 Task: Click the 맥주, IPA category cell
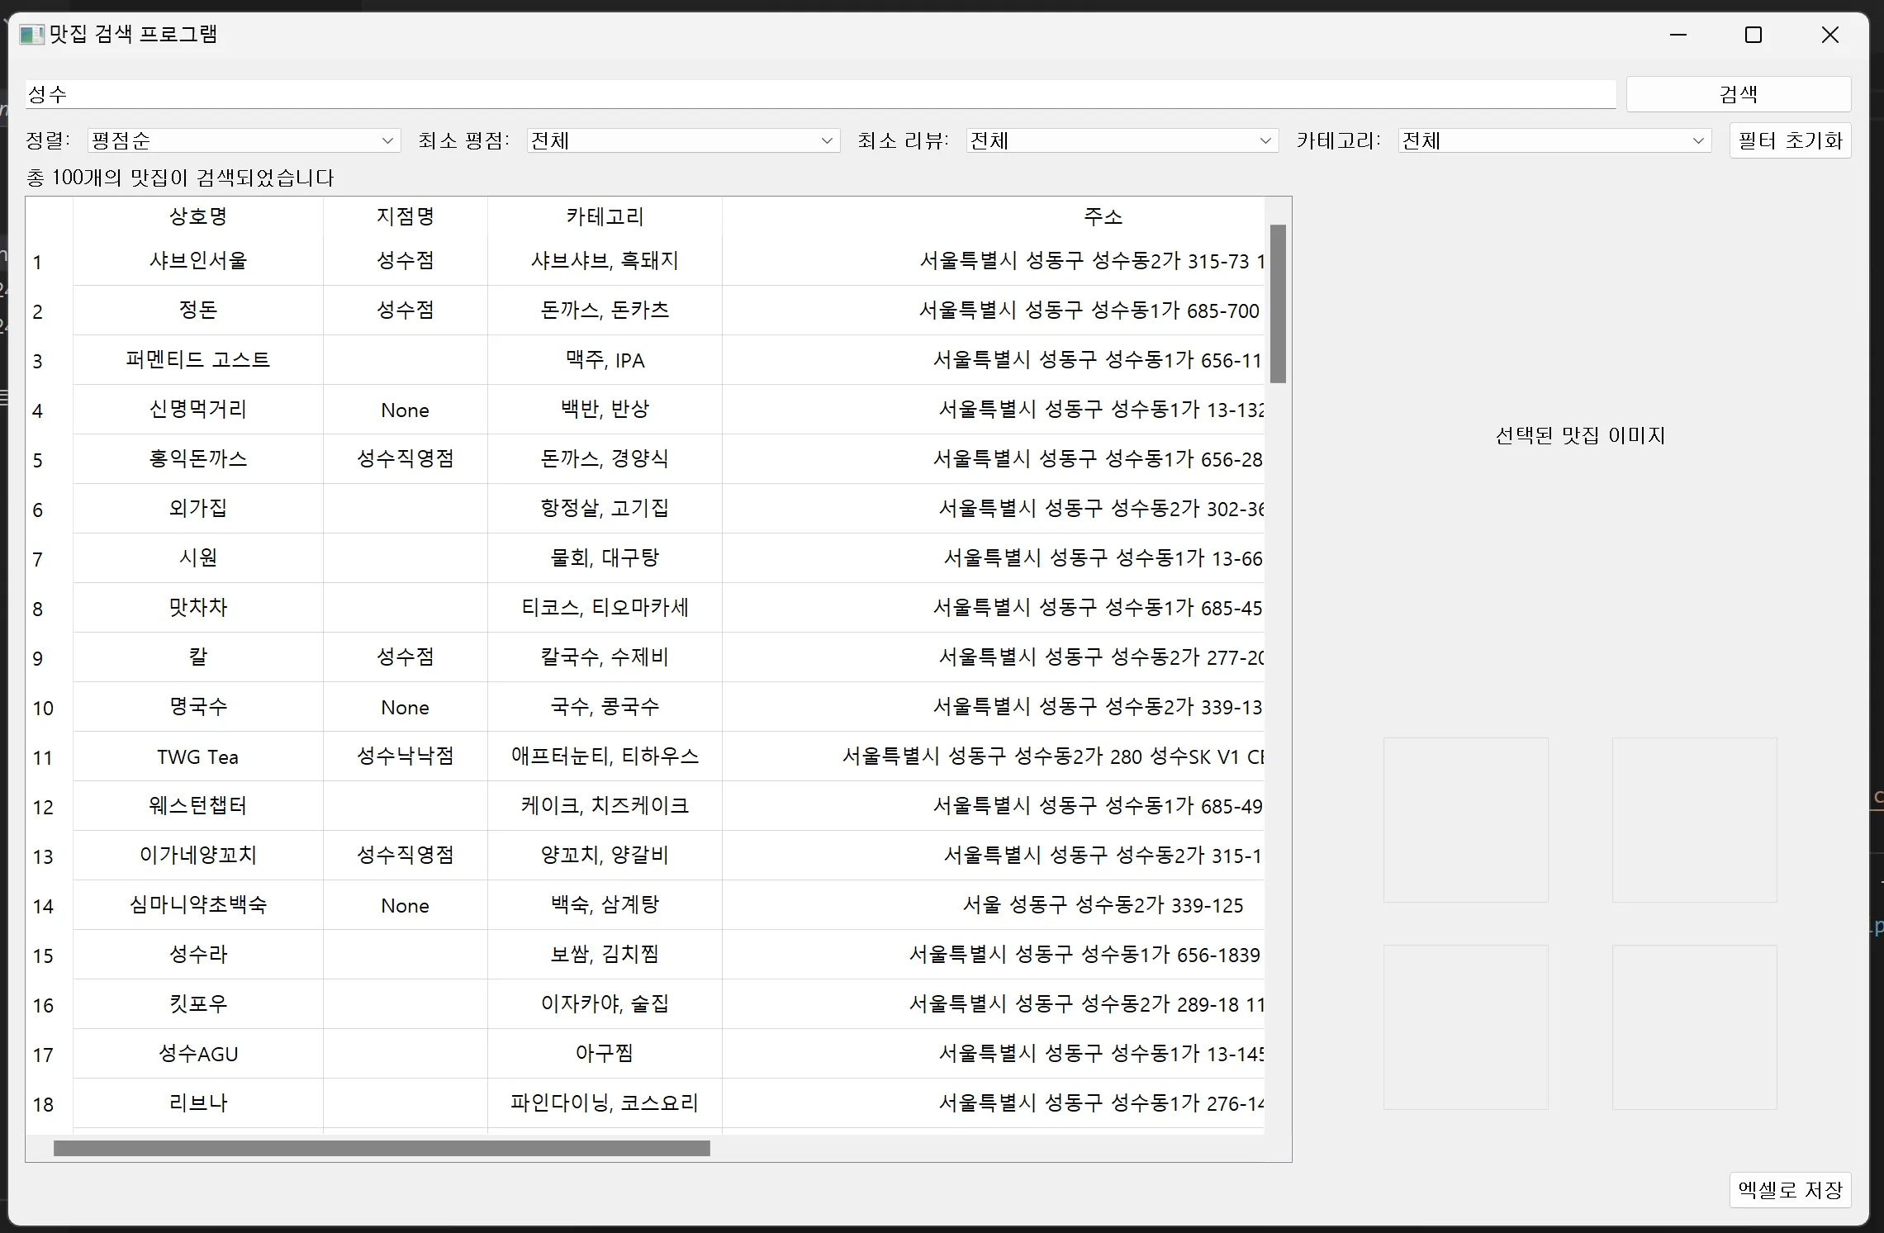tap(605, 360)
